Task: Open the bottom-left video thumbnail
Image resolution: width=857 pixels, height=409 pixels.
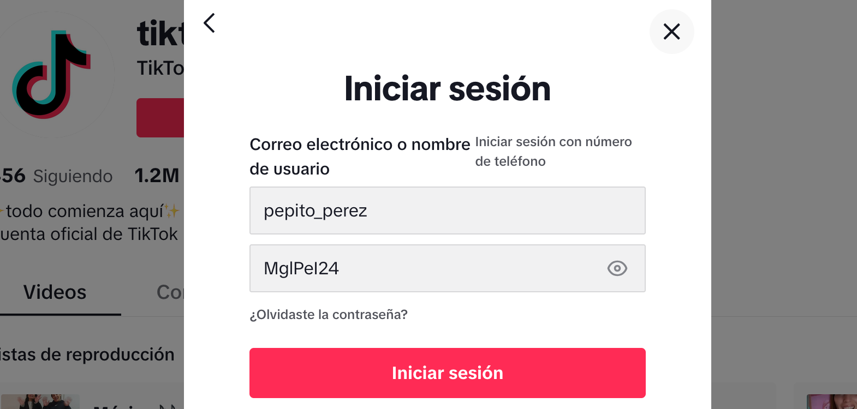Action: 40,402
